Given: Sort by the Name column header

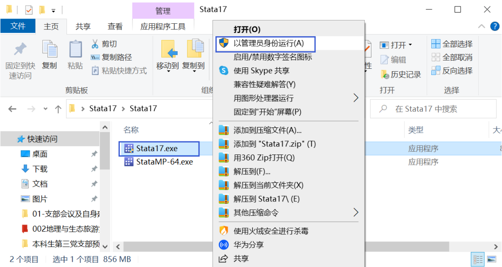Looking at the screenshot, I should (x=131, y=130).
